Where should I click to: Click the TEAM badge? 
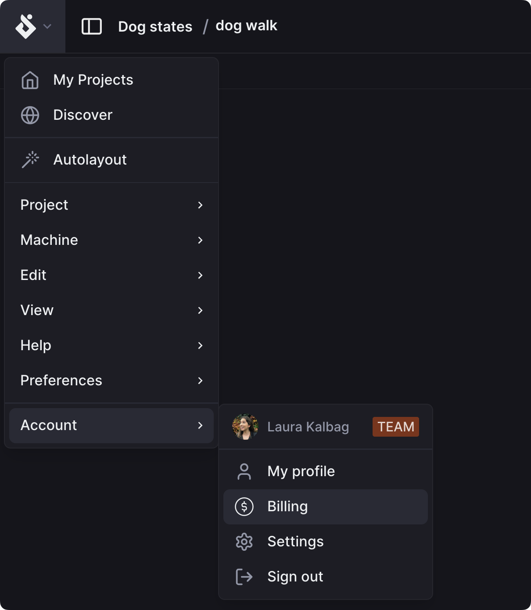tap(395, 426)
